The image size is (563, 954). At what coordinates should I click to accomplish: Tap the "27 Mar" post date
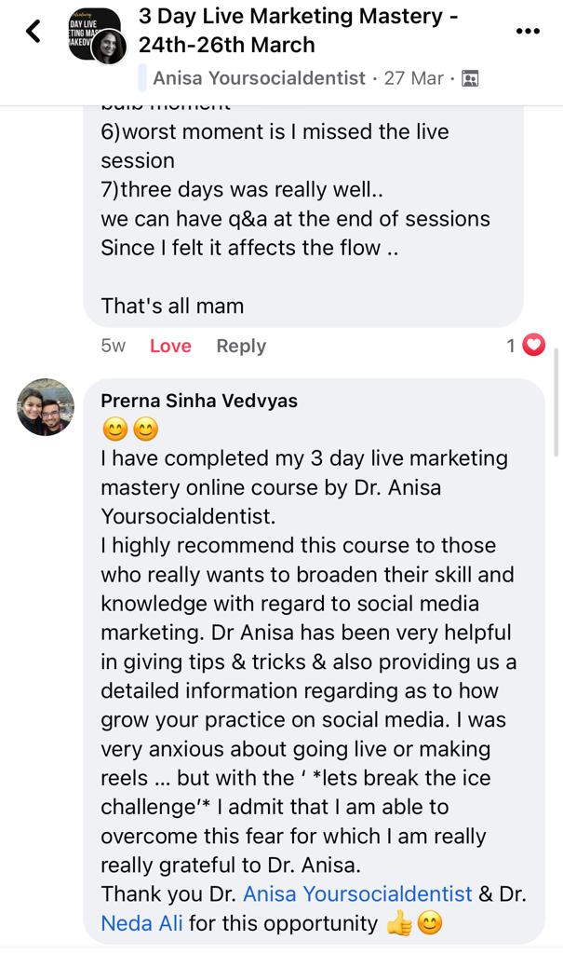413,78
